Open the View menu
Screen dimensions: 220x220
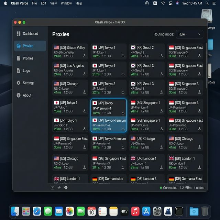(53, 3)
